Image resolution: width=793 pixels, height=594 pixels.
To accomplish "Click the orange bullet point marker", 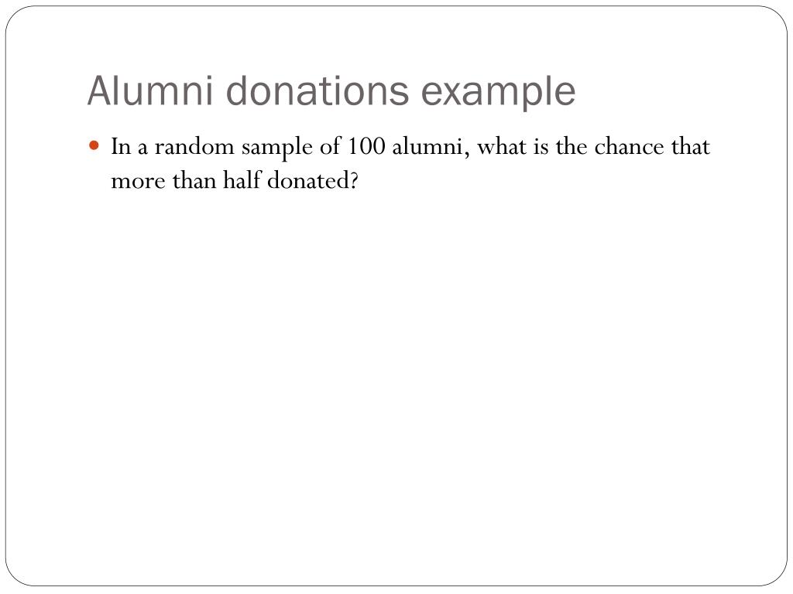I will (x=94, y=146).
